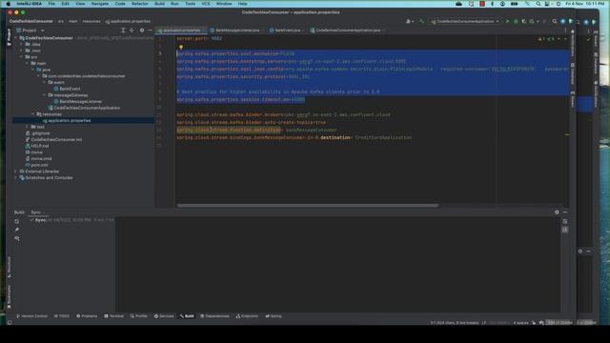Open Version Control tool window
The image size is (610, 343).
tap(31, 316)
